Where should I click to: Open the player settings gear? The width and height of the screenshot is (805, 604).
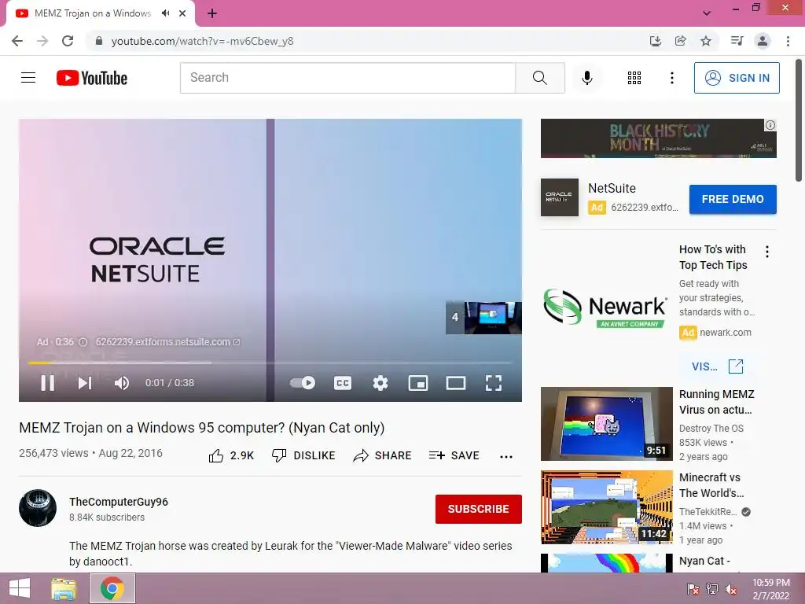[x=380, y=383]
